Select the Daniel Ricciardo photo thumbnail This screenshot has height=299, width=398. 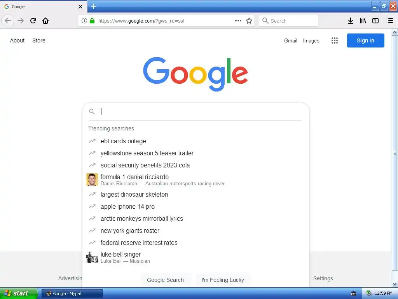92,179
